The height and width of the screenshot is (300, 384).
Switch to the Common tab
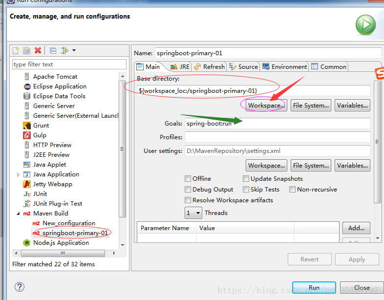(x=329, y=66)
